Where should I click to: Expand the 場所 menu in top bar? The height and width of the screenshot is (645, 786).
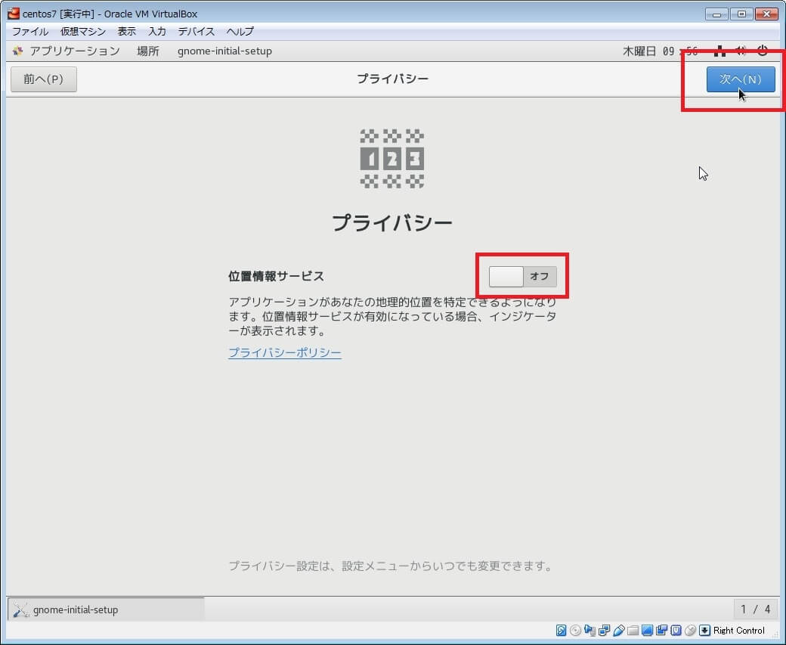pos(148,51)
